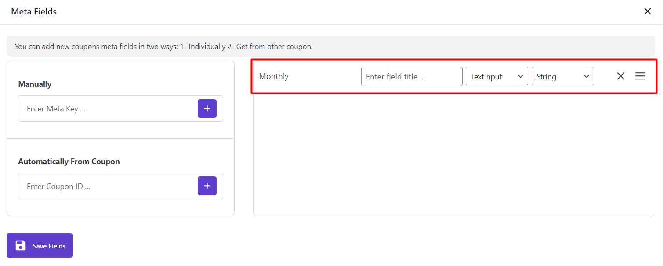The image size is (663, 266).
Task: Remove the Monthly meta field row
Action: [620, 76]
